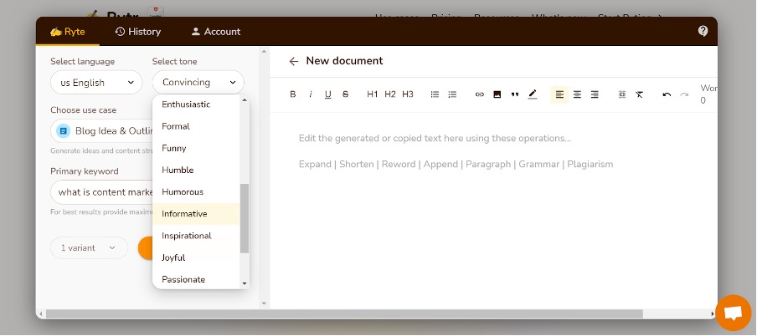Toggle bold formatting in editor toolbar
This screenshot has height=336, width=757.
pos(293,94)
